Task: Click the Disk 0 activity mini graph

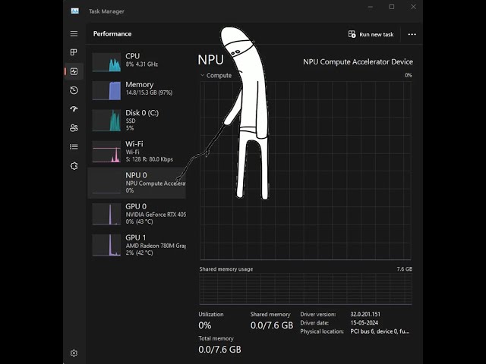Action: (x=106, y=121)
